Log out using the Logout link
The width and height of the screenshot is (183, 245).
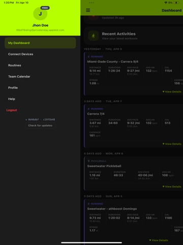pyautogui.click(x=12, y=110)
